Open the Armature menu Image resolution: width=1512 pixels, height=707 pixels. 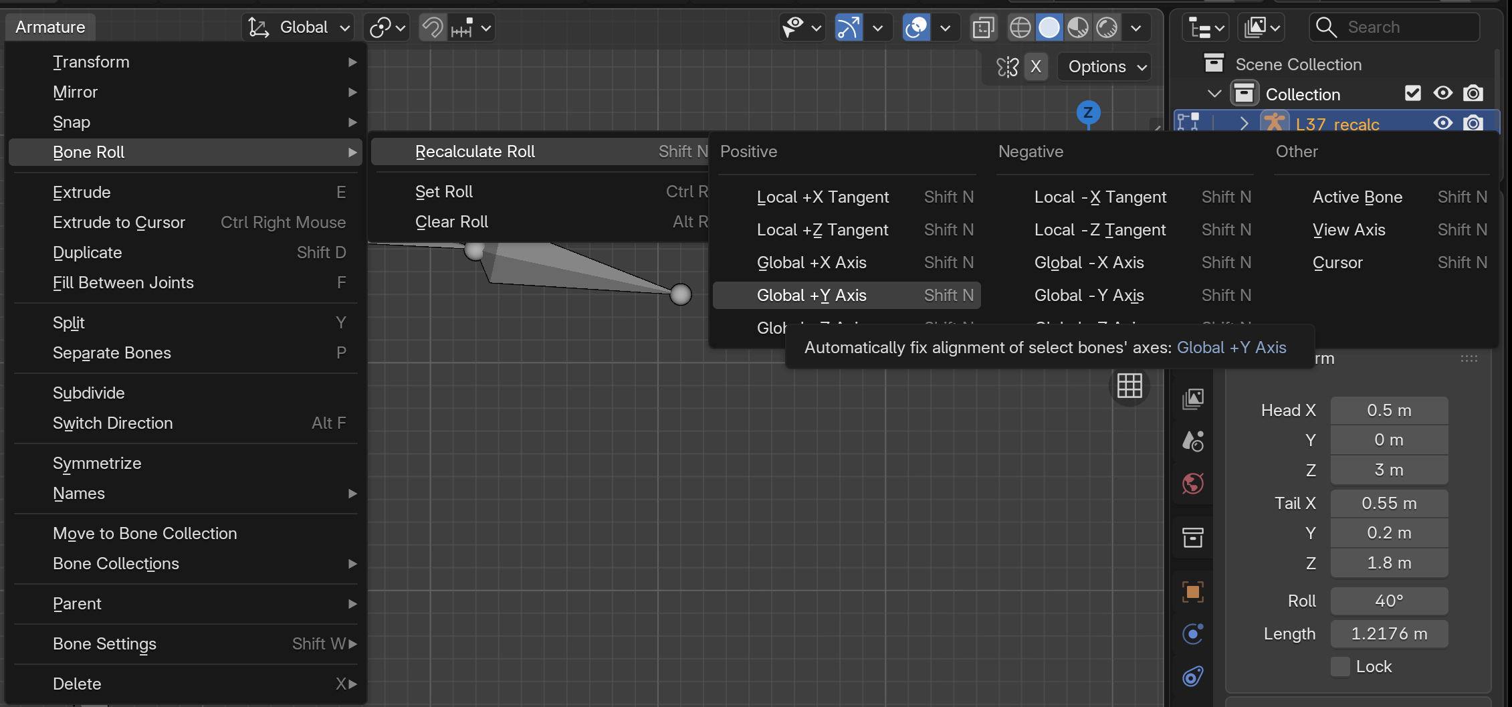point(51,27)
